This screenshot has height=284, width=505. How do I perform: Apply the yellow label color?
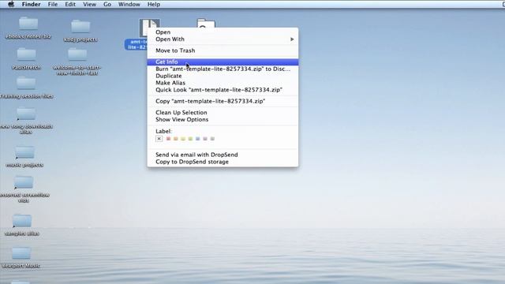[x=183, y=139]
